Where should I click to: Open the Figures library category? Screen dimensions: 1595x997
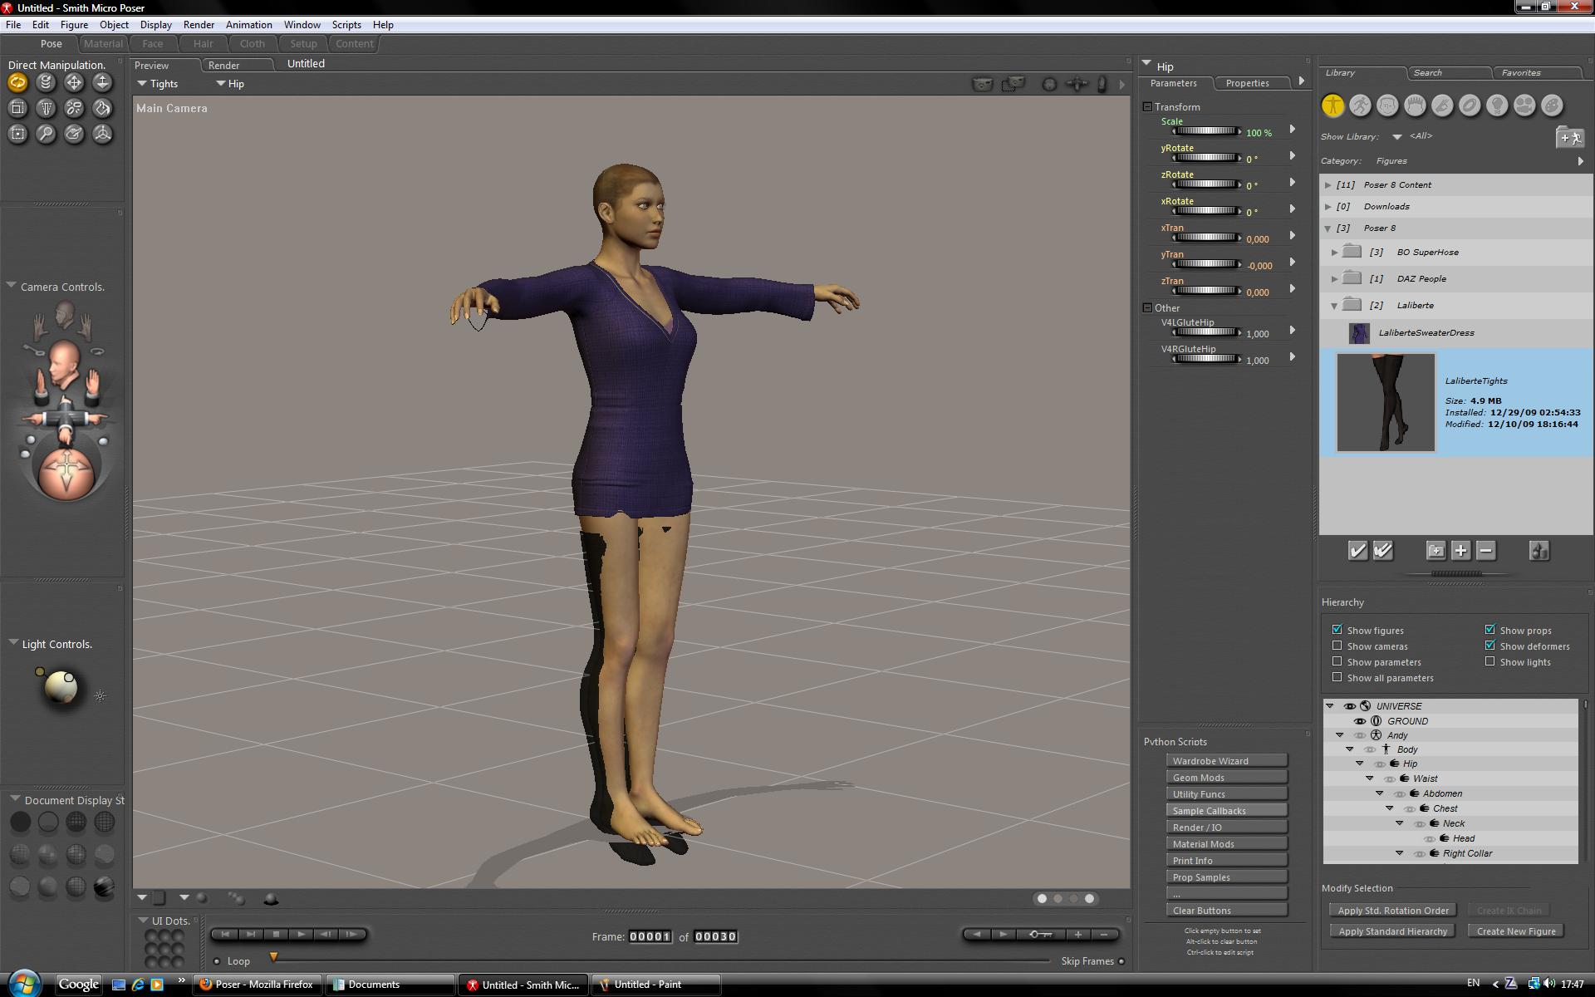pos(1333,106)
